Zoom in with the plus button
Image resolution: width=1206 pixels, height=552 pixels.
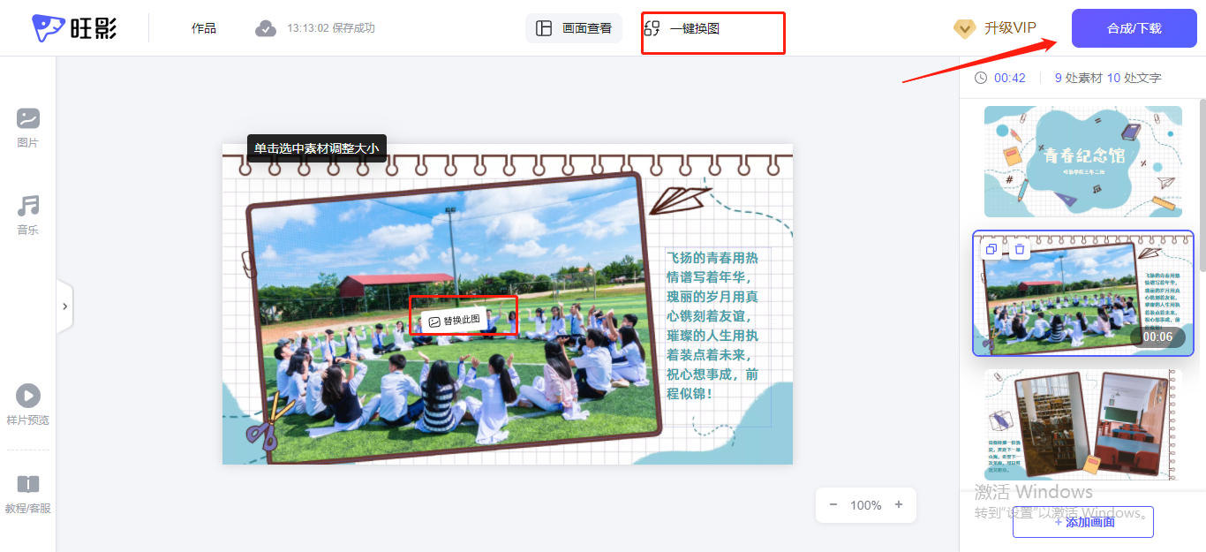coord(899,505)
